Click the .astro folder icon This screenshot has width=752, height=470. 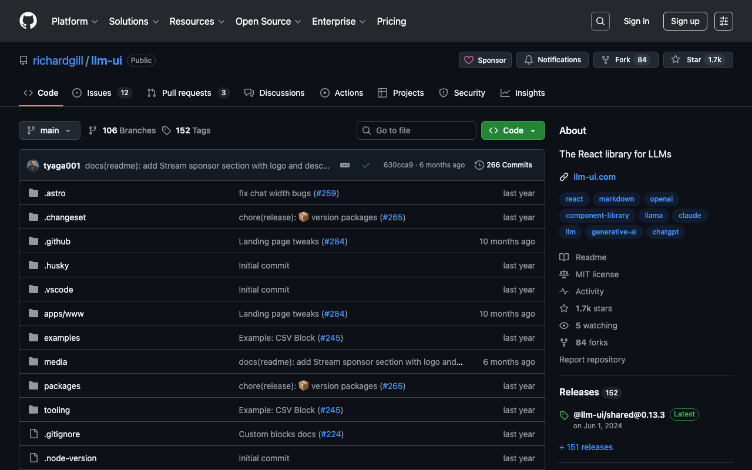[33, 193]
